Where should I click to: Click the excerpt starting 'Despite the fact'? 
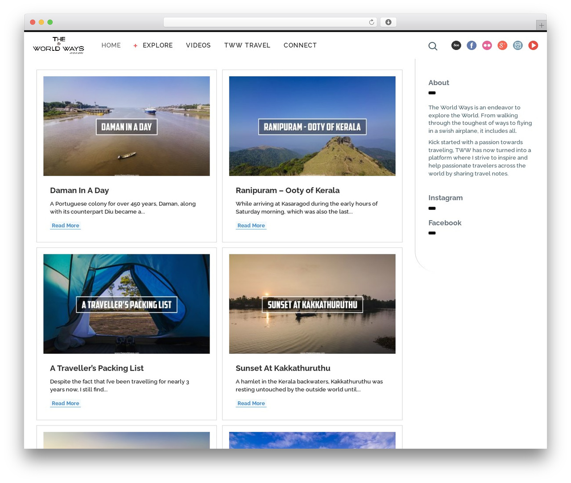coord(120,385)
